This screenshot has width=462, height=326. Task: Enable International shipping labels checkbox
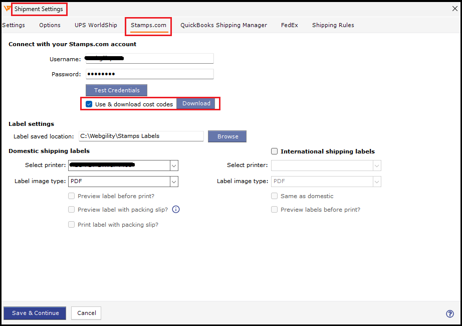point(274,151)
